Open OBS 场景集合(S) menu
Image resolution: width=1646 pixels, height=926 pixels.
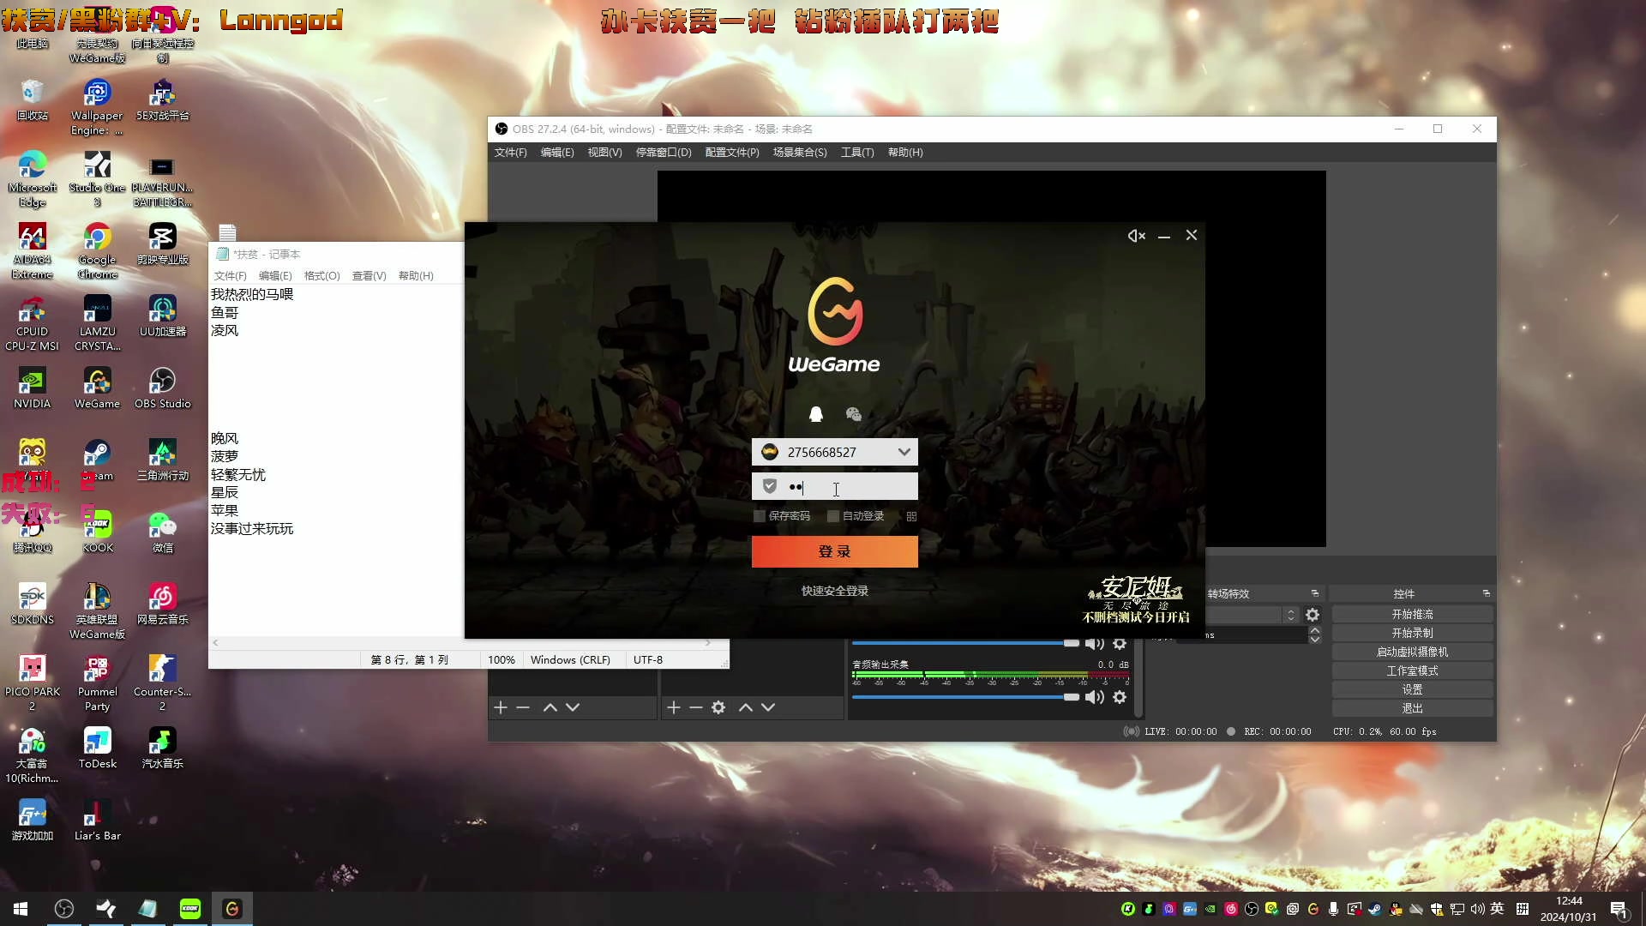pos(800,153)
